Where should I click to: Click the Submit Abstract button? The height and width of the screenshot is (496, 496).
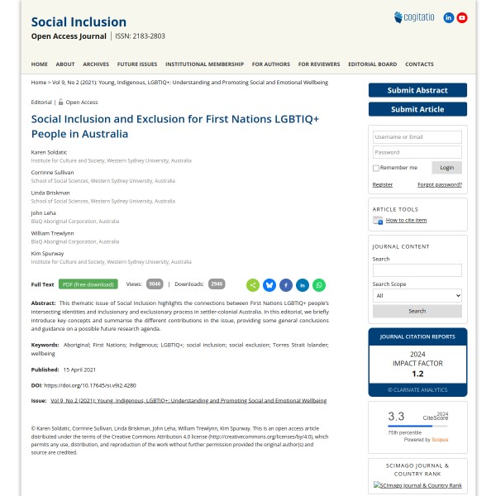click(417, 90)
